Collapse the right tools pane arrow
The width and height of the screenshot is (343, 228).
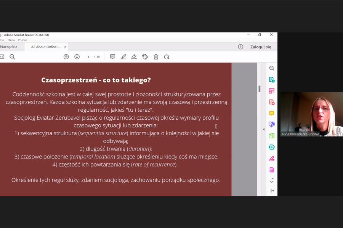click(x=263, y=130)
